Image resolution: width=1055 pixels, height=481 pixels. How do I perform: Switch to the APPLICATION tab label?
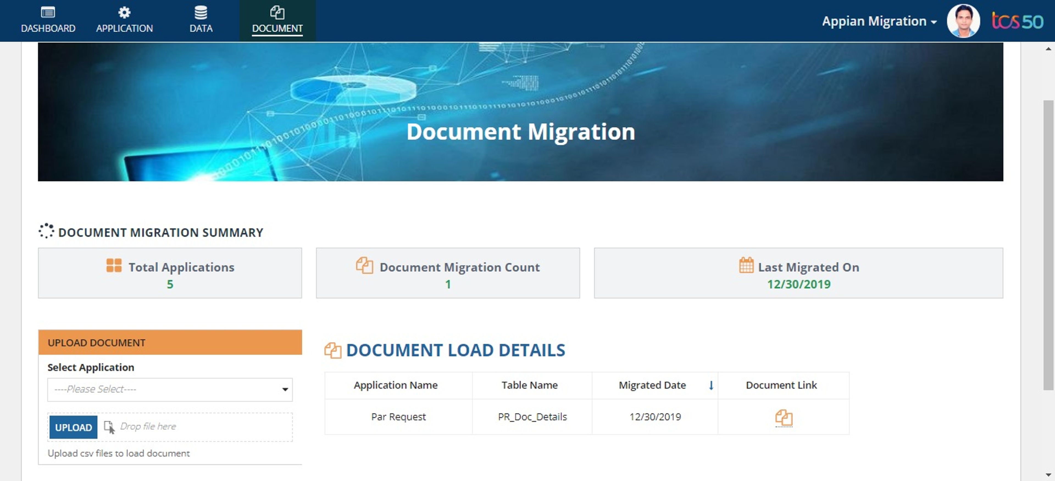pyautogui.click(x=124, y=28)
